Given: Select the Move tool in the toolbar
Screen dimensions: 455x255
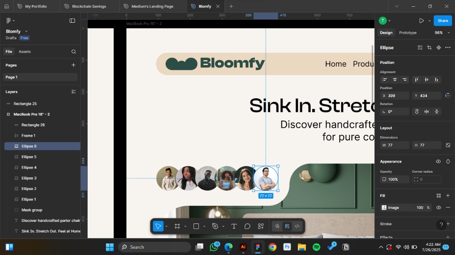Looking at the screenshot, I should tap(158, 226).
